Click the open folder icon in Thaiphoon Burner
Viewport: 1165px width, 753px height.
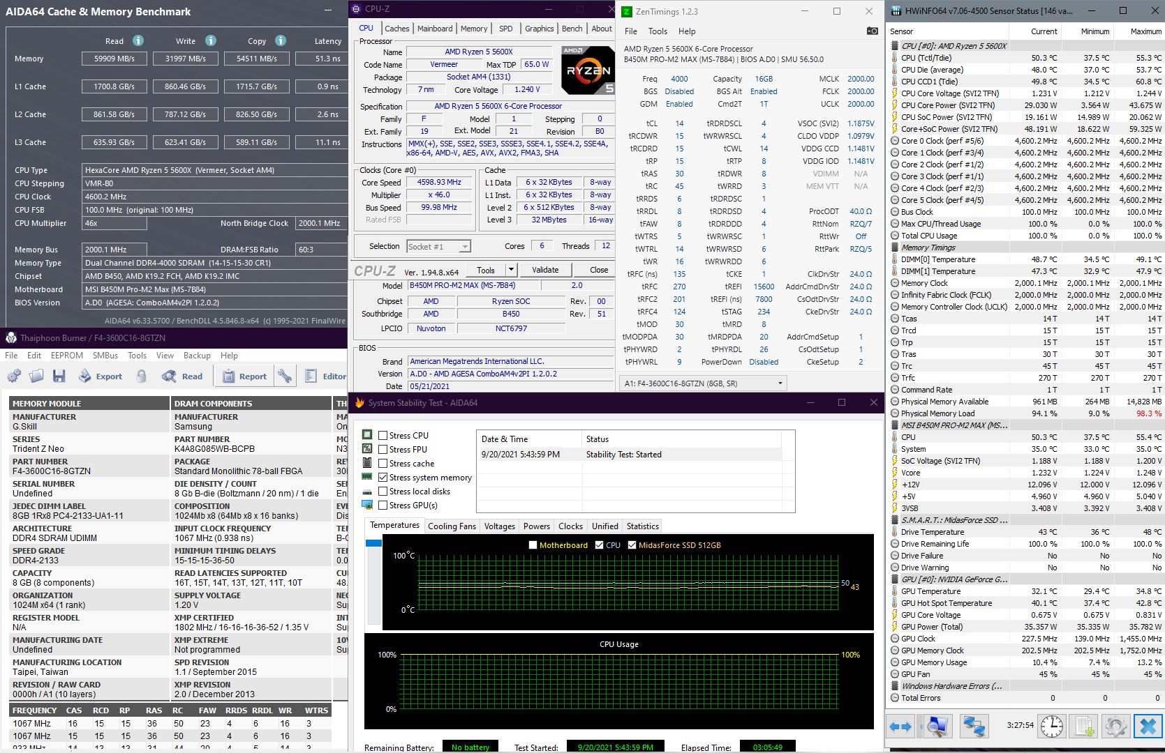36,376
